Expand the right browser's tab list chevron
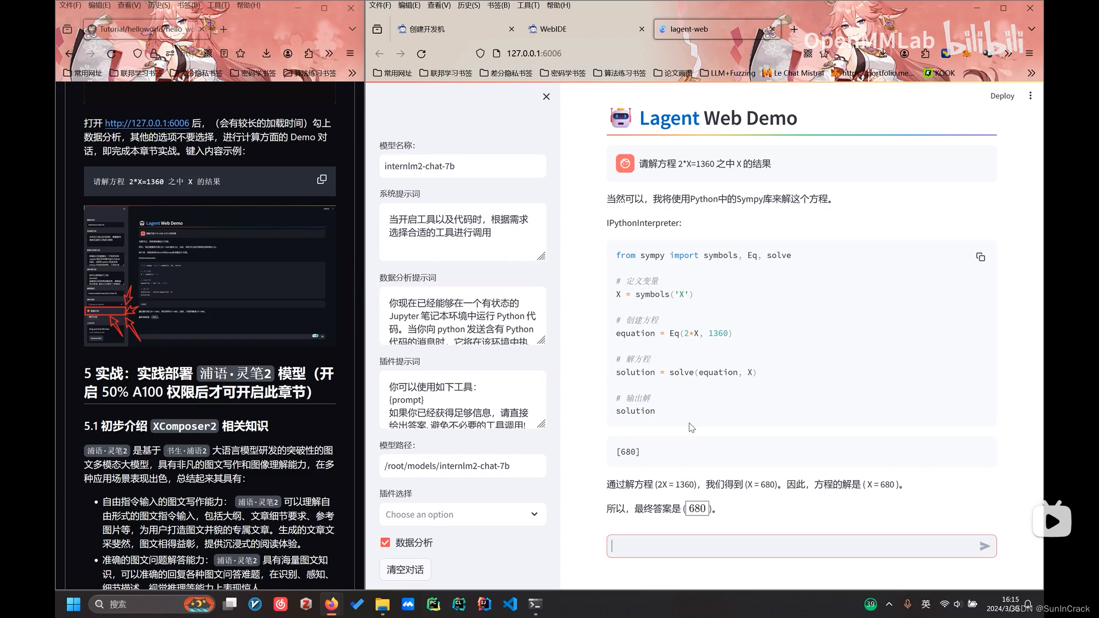The image size is (1099, 618). [x=1031, y=29]
